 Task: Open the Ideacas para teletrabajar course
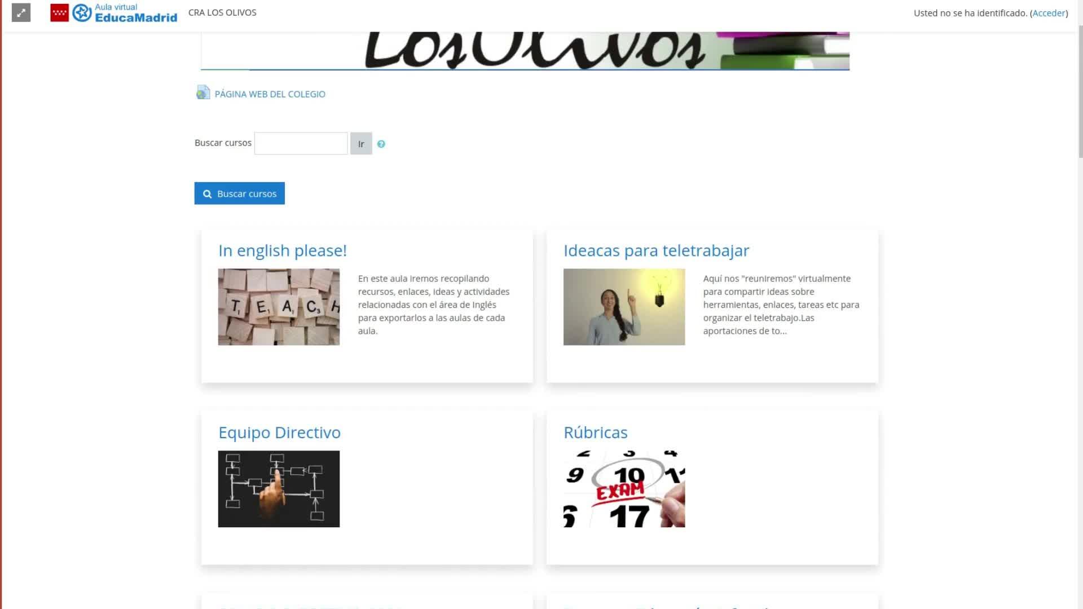(656, 250)
